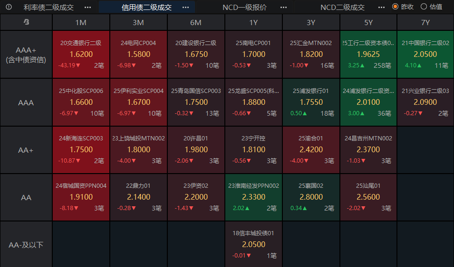Screen dimensions: 454x267
Task: Open the 18信丰城投债01 bond cell
Action: pyautogui.click(x=253, y=244)
